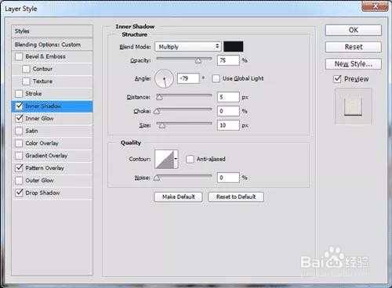
Task: Uncheck the Preview checkbox
Action: pyautogui.click(x=337, y=79)
